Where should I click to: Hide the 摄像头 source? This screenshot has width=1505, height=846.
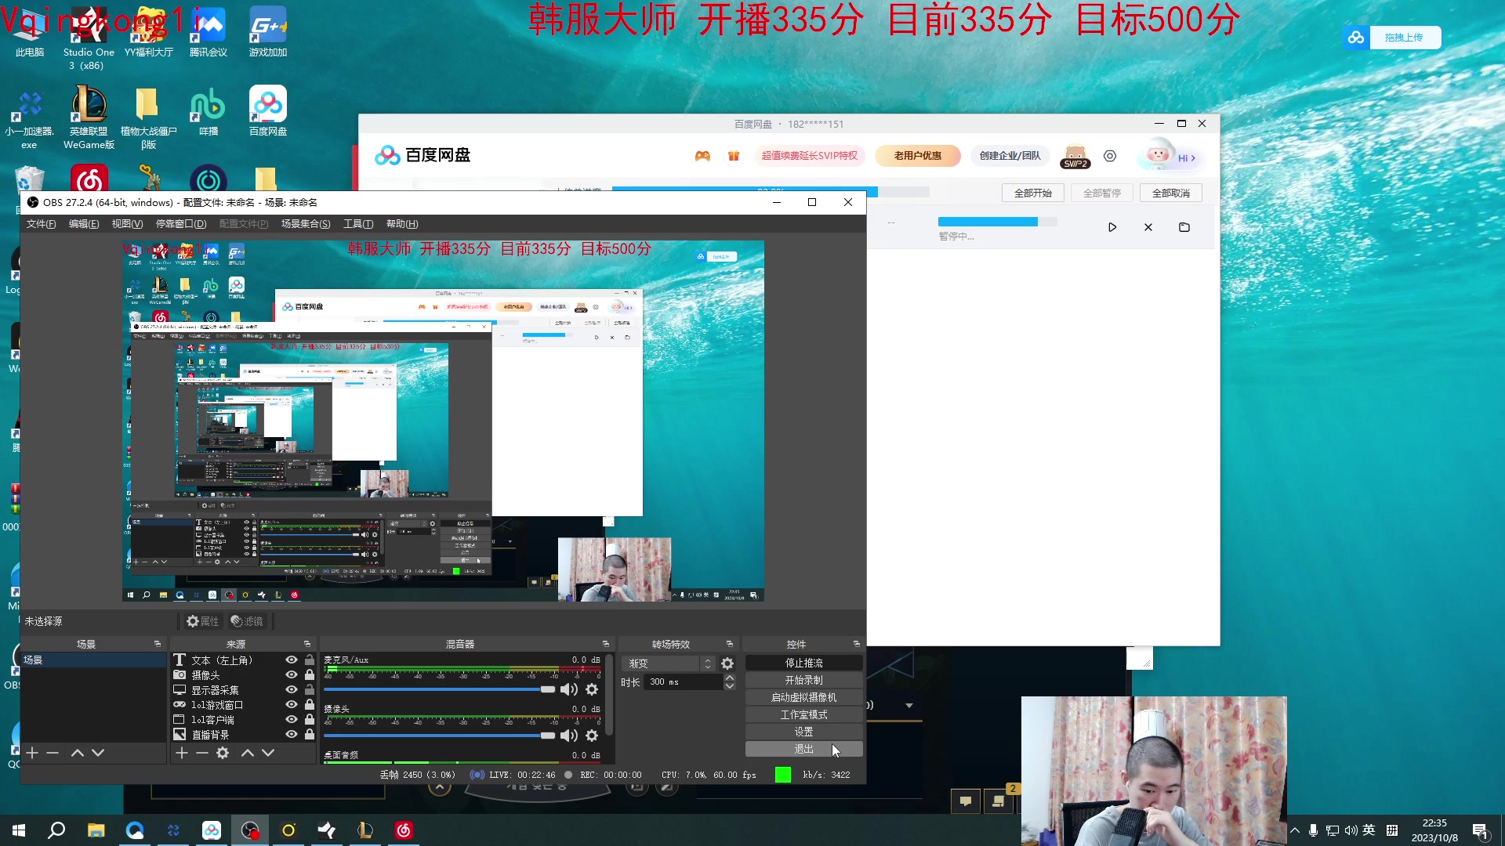coord(291,675)
